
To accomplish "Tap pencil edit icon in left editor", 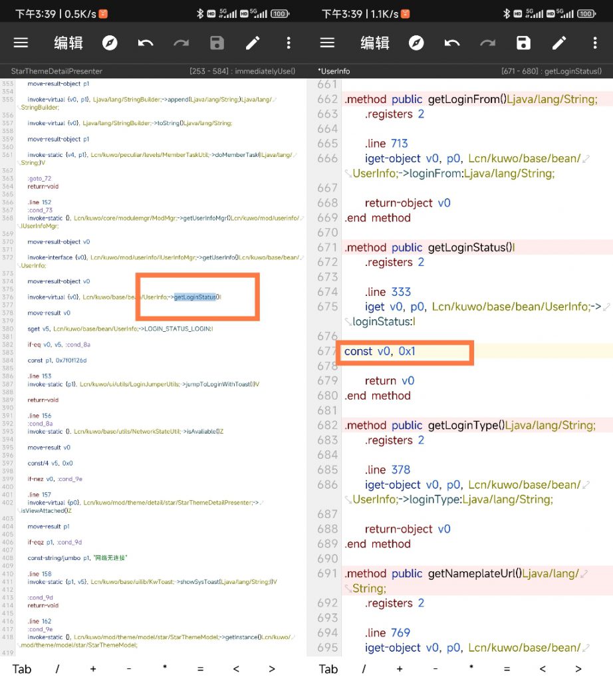I will click(253, 43).
